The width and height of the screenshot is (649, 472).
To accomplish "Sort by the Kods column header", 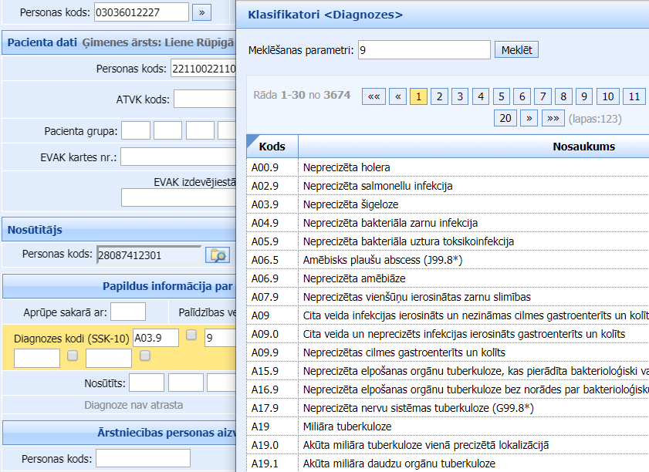I will tap(272, 147).
